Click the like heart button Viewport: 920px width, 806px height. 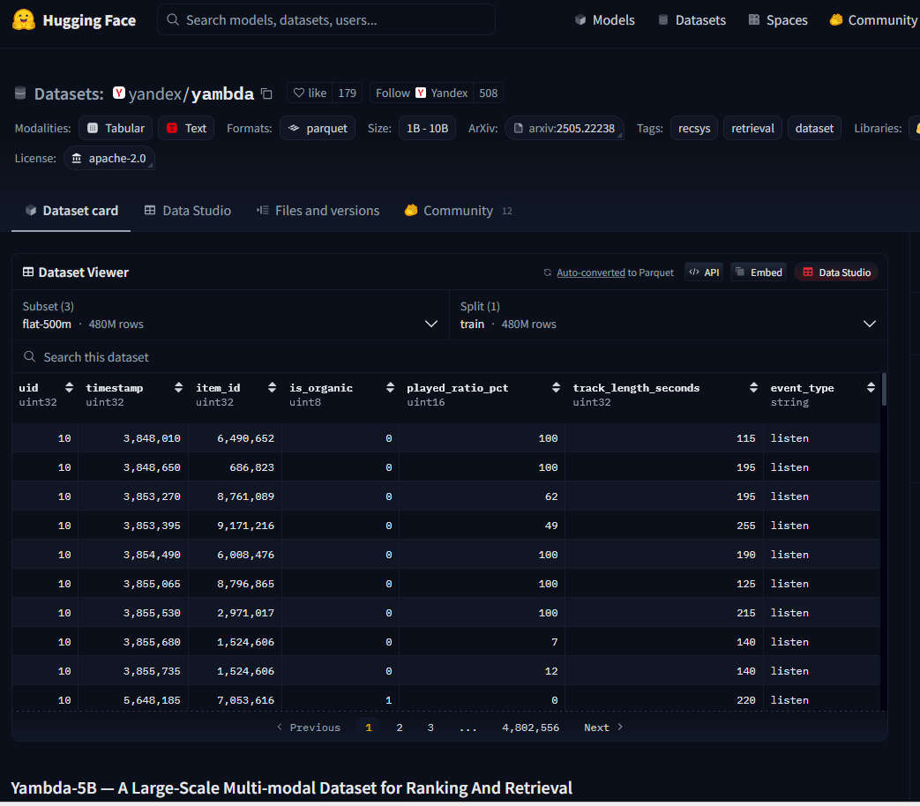coord(310,93)
